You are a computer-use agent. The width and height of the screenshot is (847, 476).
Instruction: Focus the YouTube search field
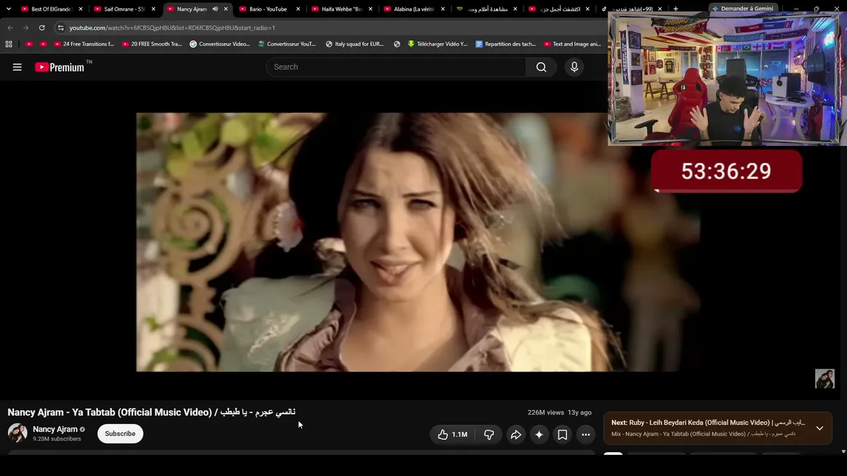click(396, 67)
